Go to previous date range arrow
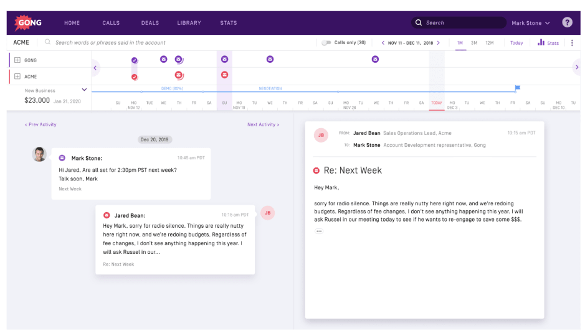This screenshot has height=336, width=585. click(x=383, y=43)
